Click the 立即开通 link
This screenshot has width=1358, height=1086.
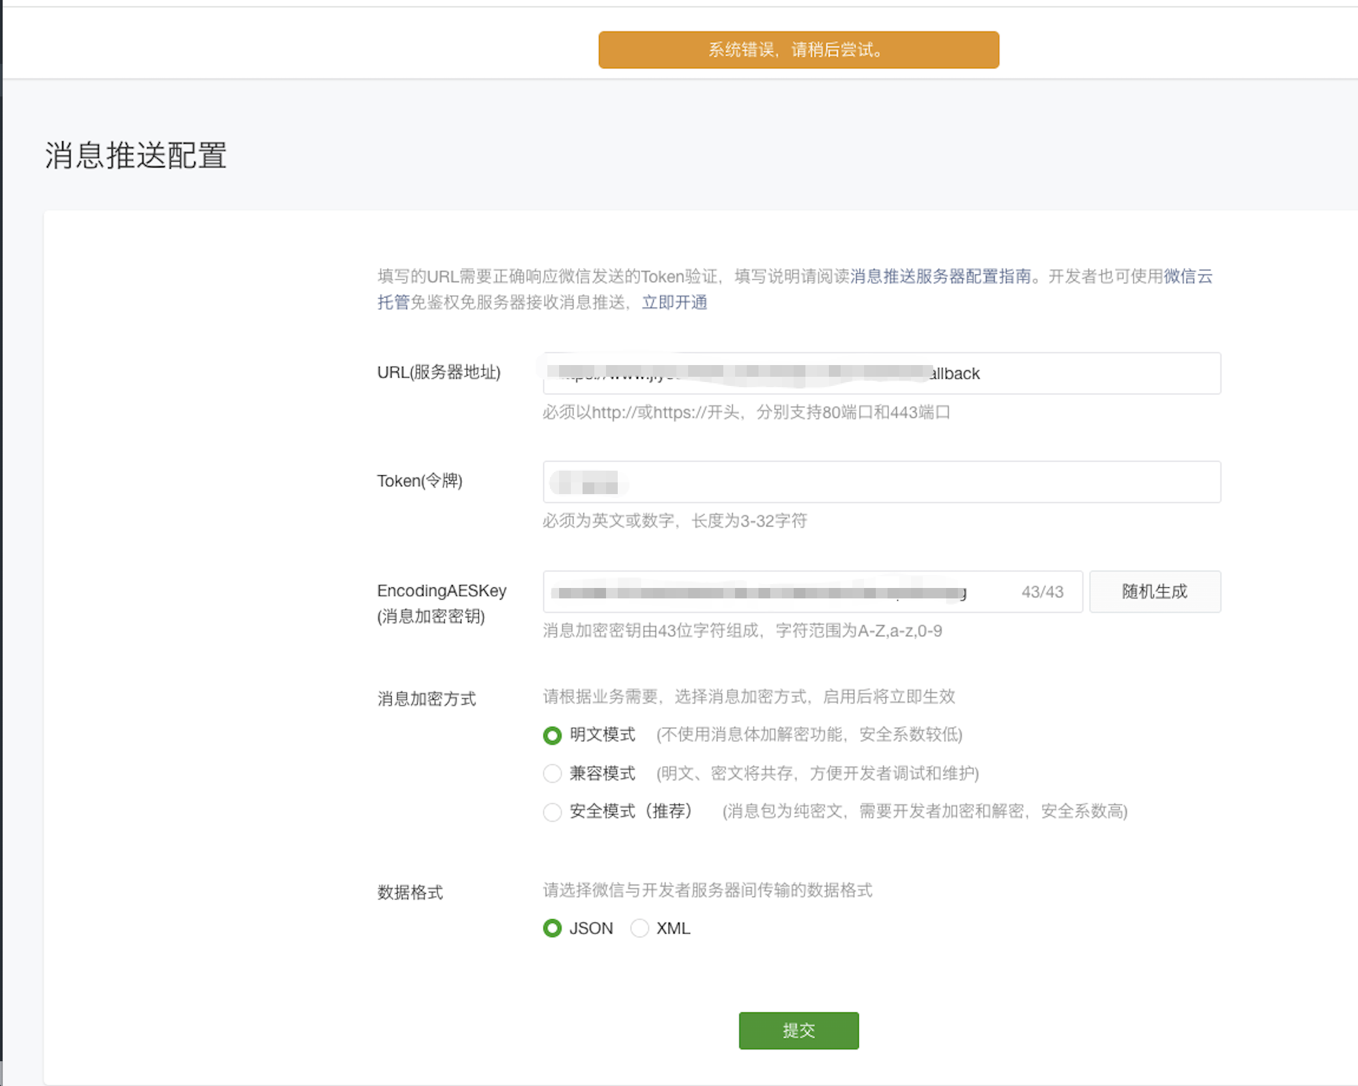674,302
